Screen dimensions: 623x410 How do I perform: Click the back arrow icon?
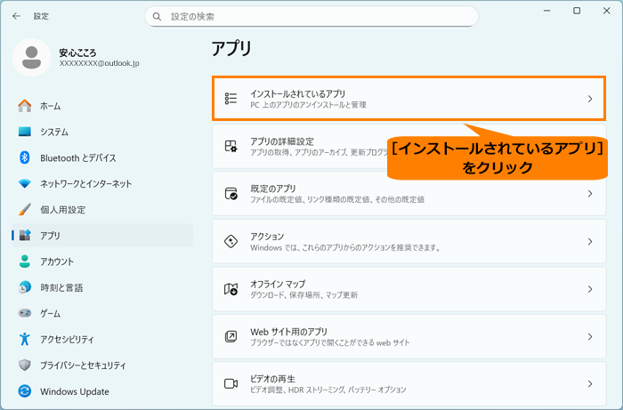(16, 16)
